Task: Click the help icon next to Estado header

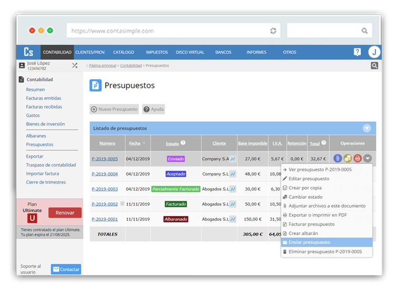Action: point(183,142)
